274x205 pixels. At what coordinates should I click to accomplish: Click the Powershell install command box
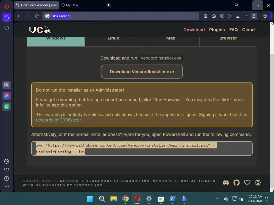[x=142, y=148]
